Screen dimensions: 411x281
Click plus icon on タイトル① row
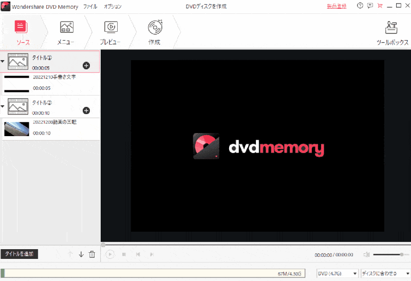coord(86,66)
